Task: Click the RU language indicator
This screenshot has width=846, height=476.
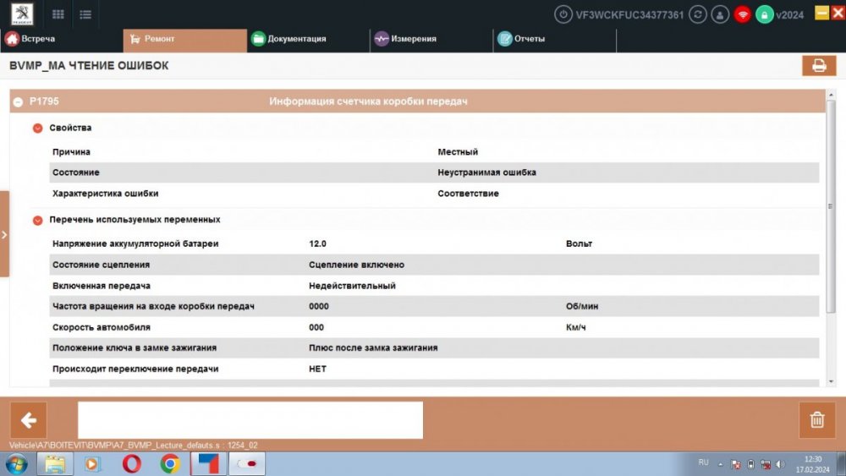Action: pos(703,462)
